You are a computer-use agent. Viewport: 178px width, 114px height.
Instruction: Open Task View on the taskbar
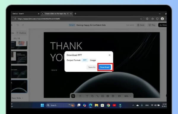[79, 105]
